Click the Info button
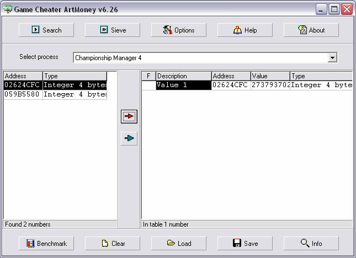Screen dimensions: 356x258 pyautogui.click(x=311, y=243)
